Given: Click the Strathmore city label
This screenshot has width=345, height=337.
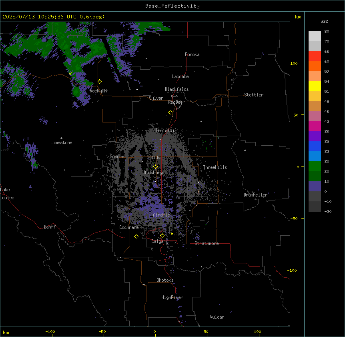Looking at the screenshot, I should [x=207, y=243].
